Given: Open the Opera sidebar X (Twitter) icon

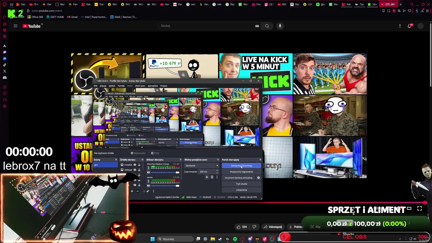Looking at the screenshot, I should tap(4, 71).
